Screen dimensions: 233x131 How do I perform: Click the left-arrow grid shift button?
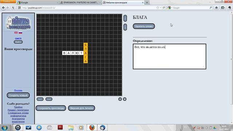point(40,99)
